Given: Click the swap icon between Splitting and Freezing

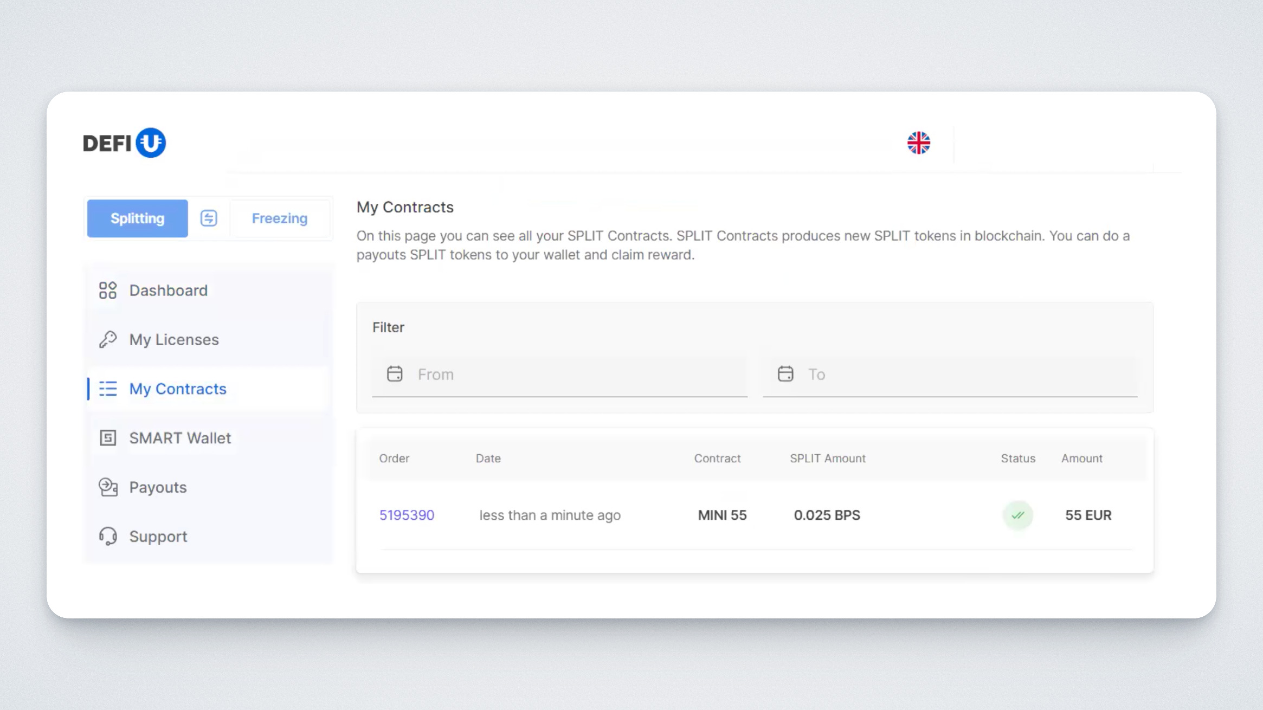Looking at the screenshot, I should 209,218.
